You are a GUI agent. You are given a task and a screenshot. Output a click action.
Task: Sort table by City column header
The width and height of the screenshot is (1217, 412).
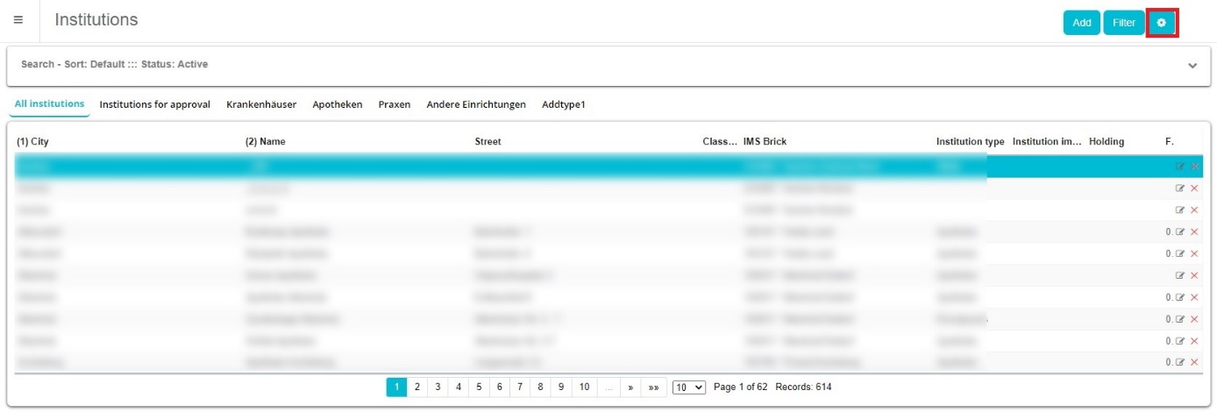pos(33,141)
